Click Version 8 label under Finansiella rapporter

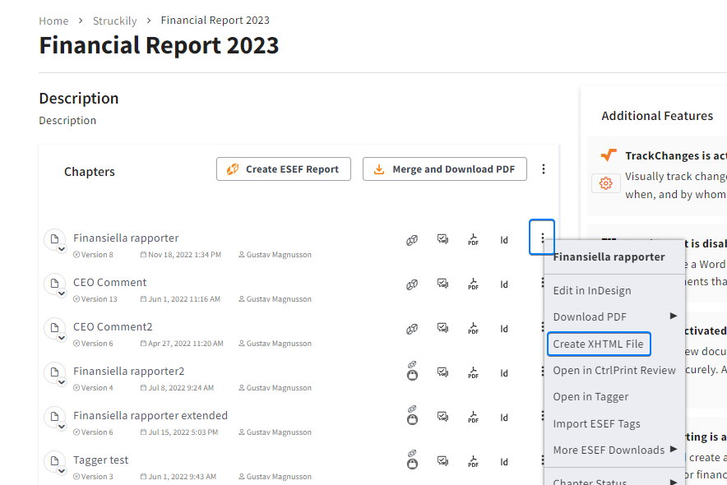93,255
